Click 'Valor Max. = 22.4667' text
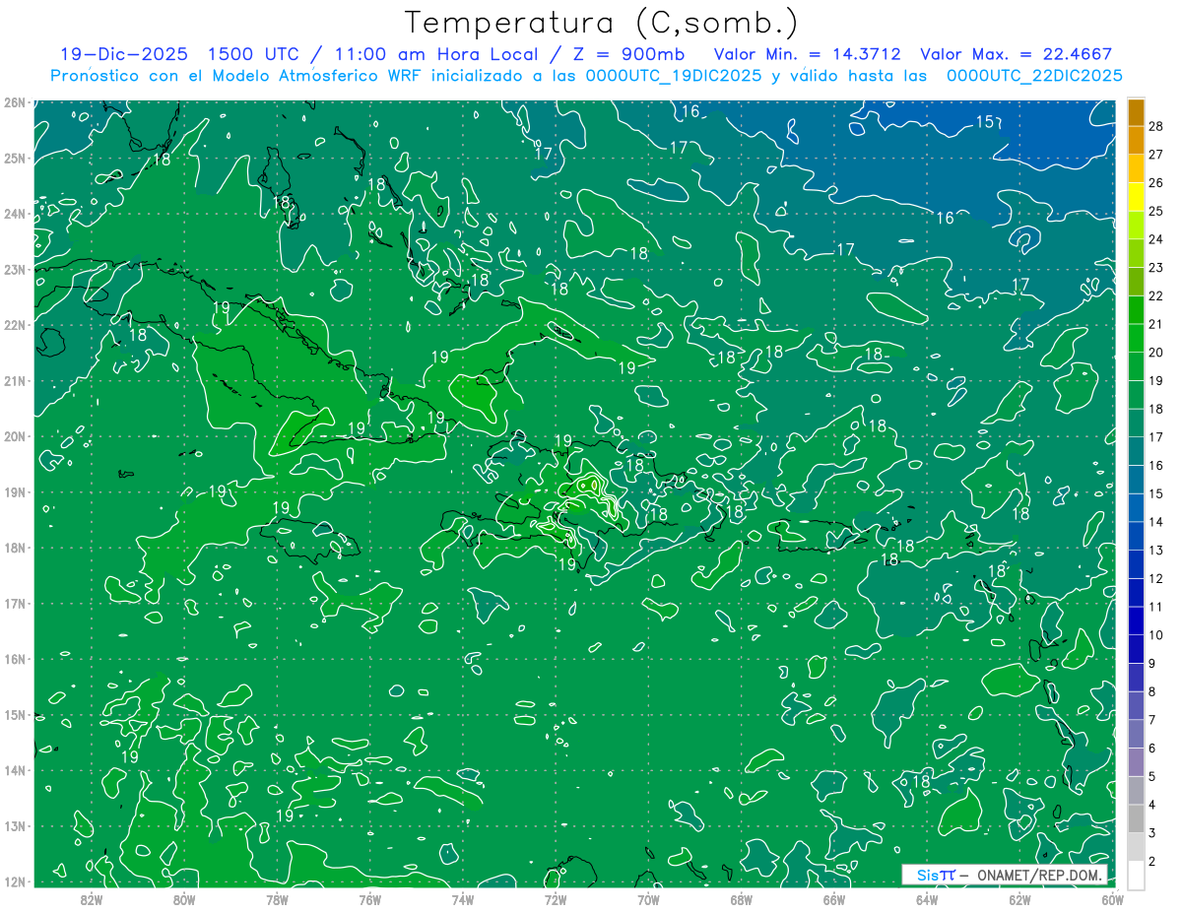The width and height of the screenshot is (1182, 913). tap(1016, 54)
